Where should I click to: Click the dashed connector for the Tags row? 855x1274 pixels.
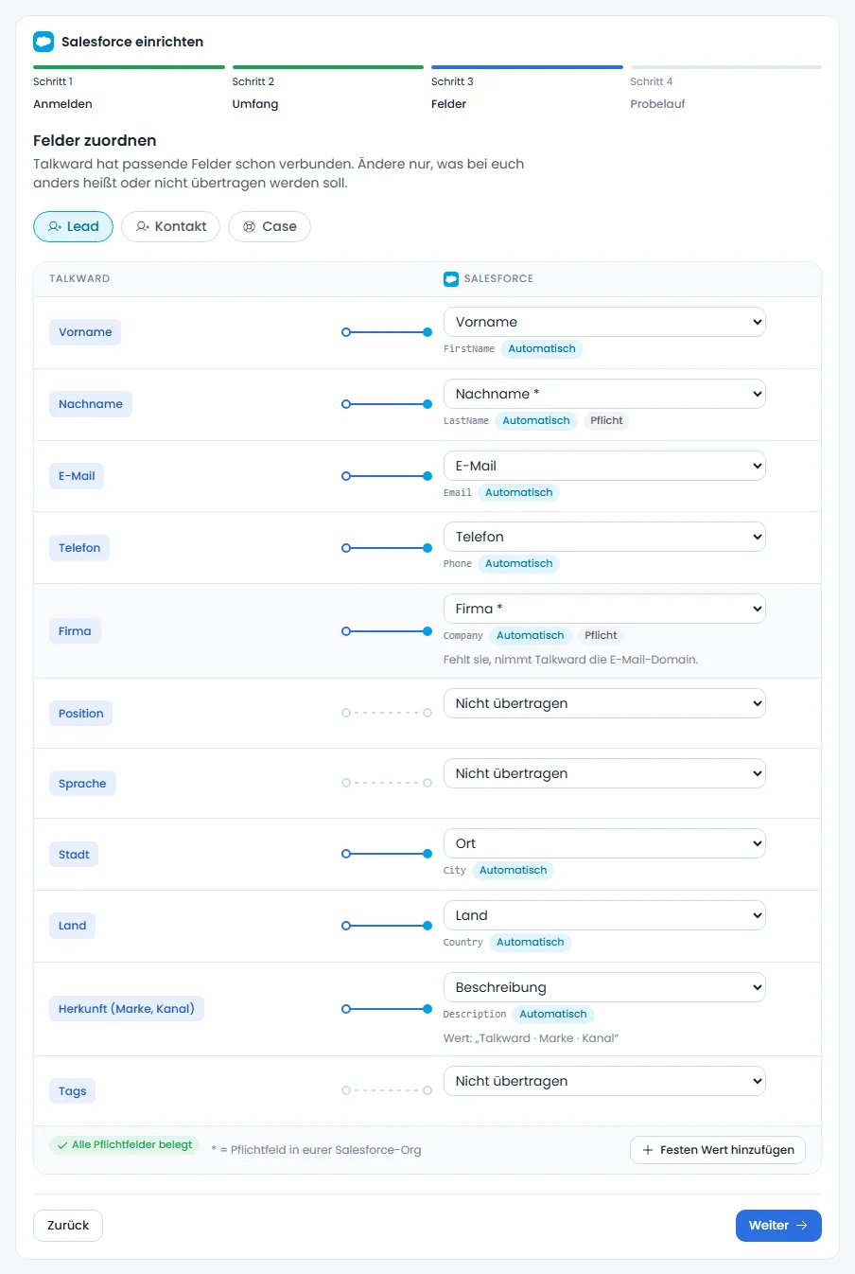(x=387, y=1091)
